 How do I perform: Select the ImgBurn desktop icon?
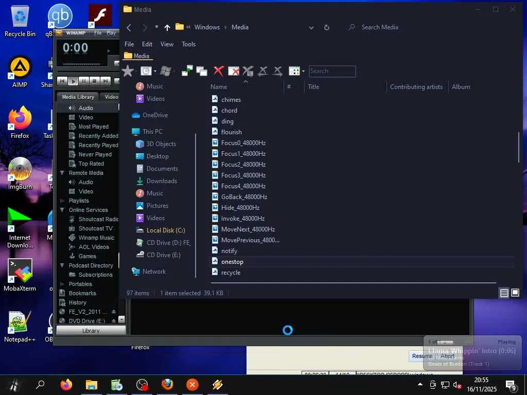tap(20, 174)
